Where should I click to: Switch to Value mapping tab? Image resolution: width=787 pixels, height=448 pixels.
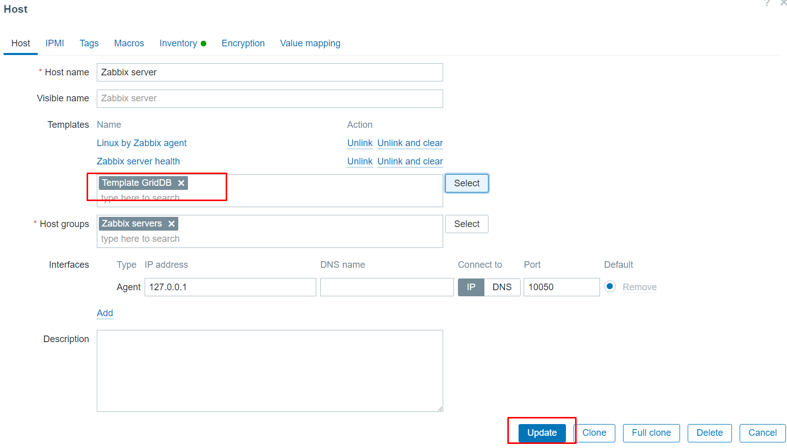coord(310,43)
